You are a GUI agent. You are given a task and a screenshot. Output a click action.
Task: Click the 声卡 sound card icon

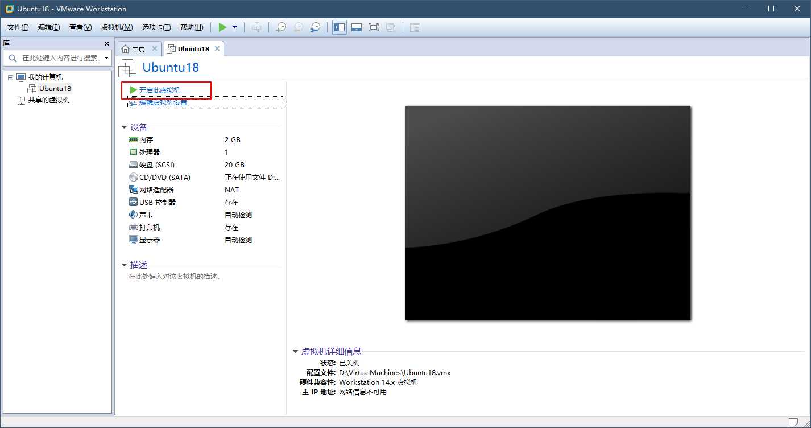(x=134, y=215)
